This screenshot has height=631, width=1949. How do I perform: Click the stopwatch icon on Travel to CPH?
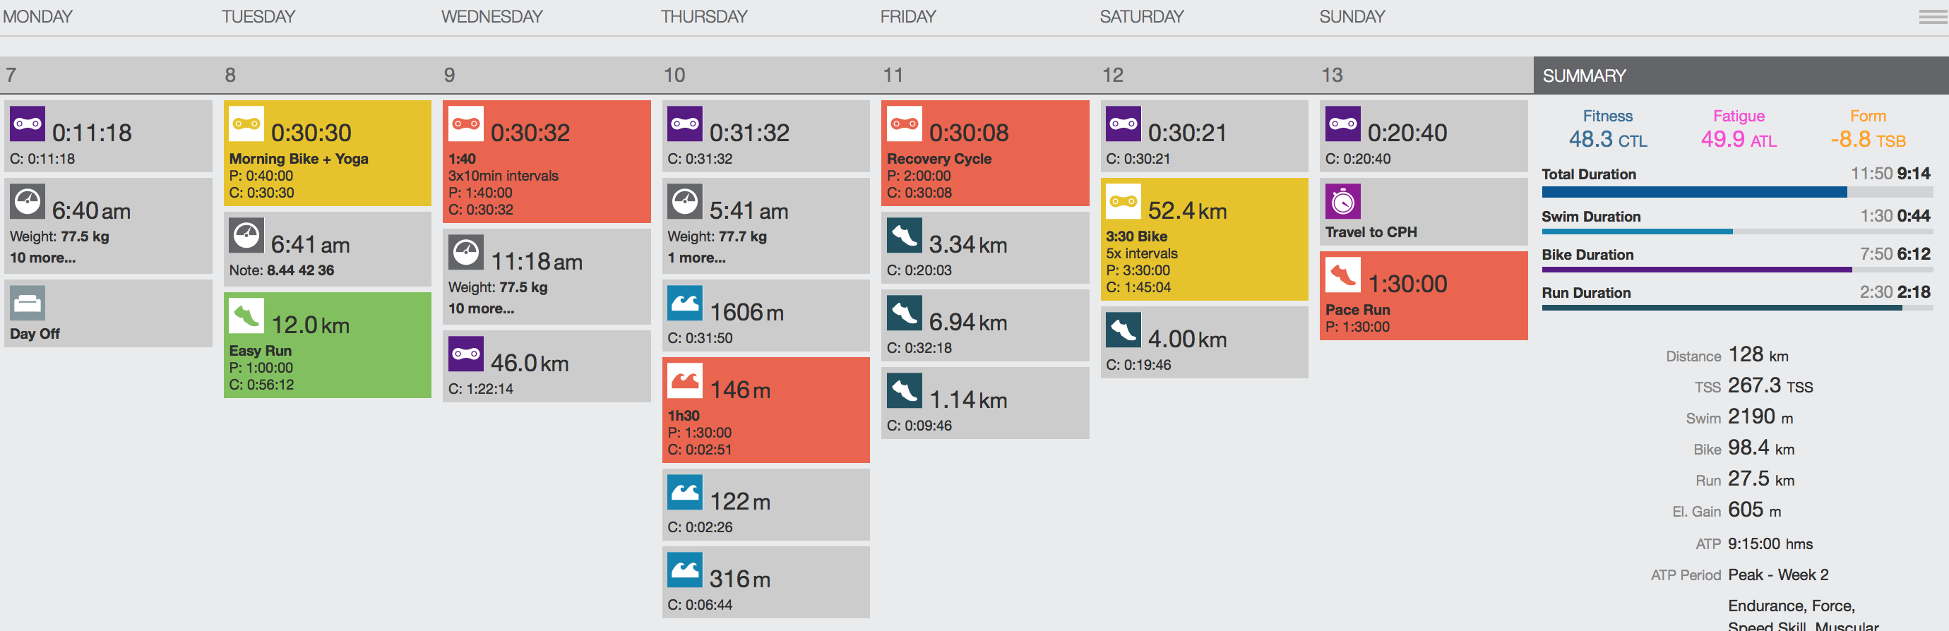1342,201
